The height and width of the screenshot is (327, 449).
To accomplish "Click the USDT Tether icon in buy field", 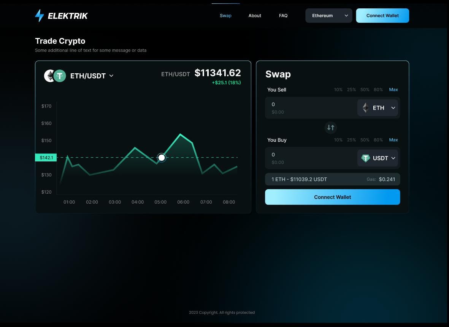I will click(x=366, y=158).
